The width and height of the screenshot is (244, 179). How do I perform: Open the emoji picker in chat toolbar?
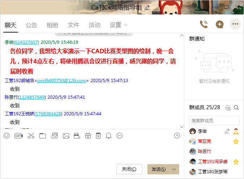tap(7, 136)
